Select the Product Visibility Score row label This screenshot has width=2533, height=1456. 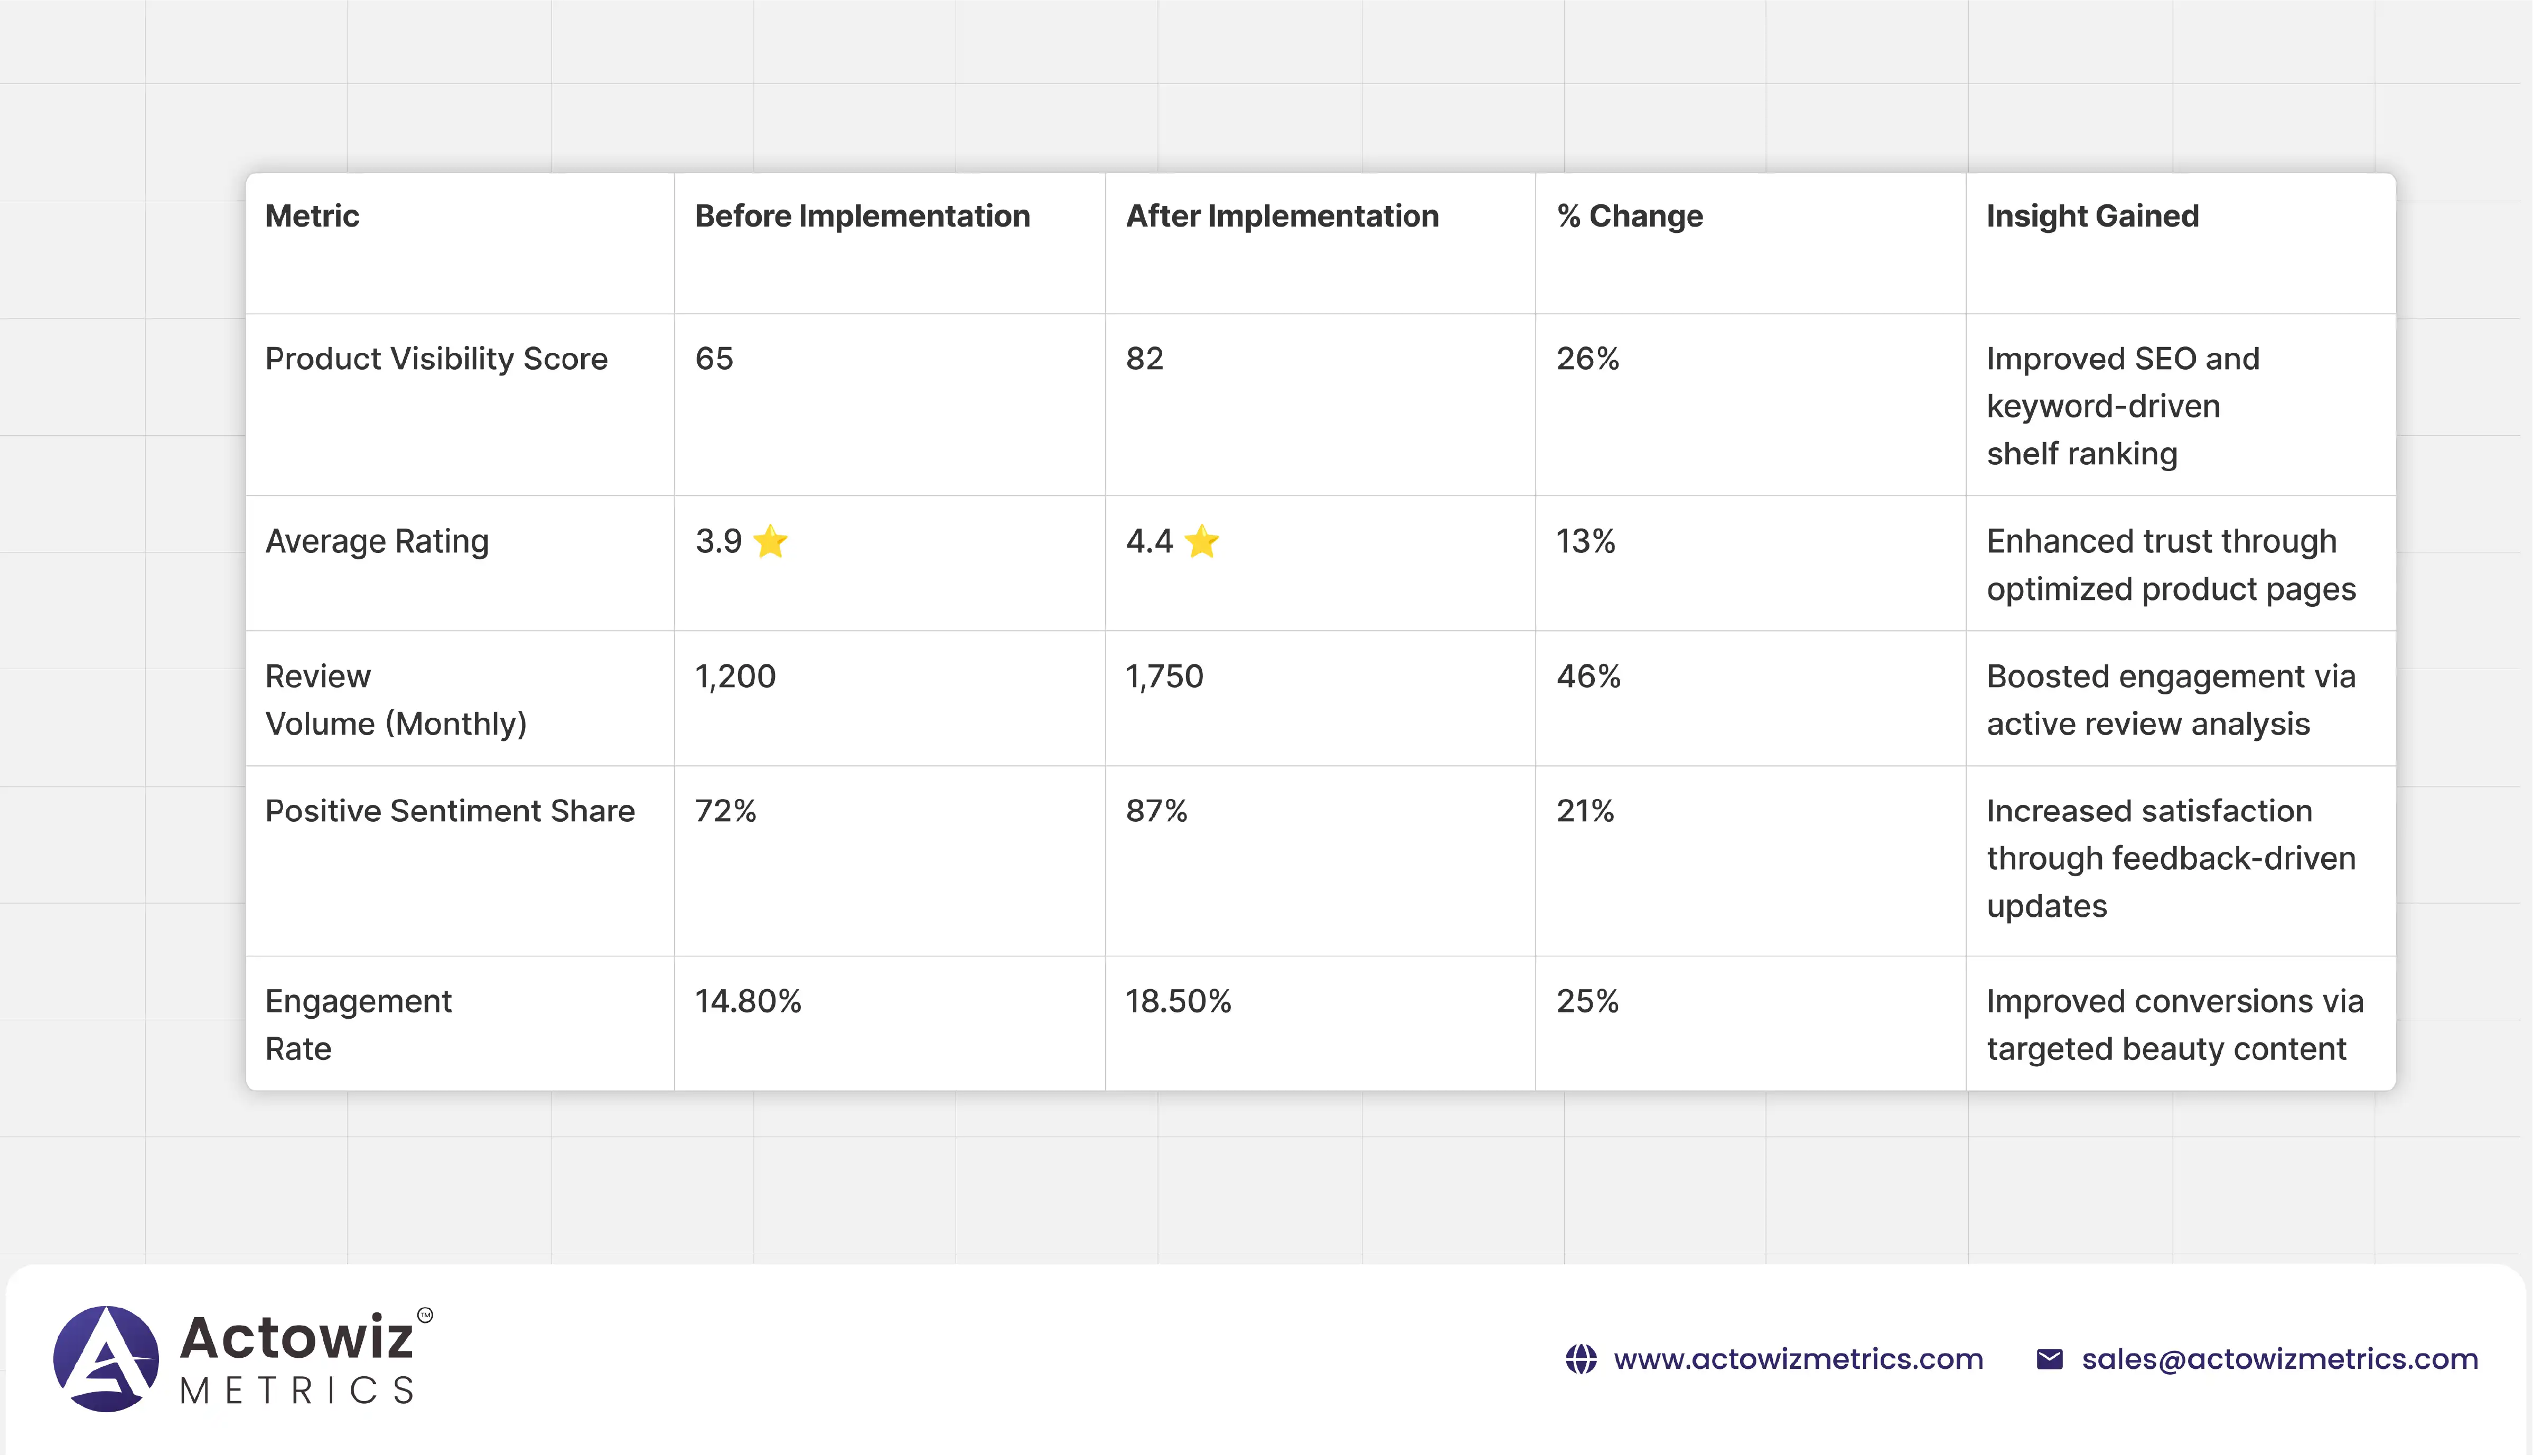(436, 359)
